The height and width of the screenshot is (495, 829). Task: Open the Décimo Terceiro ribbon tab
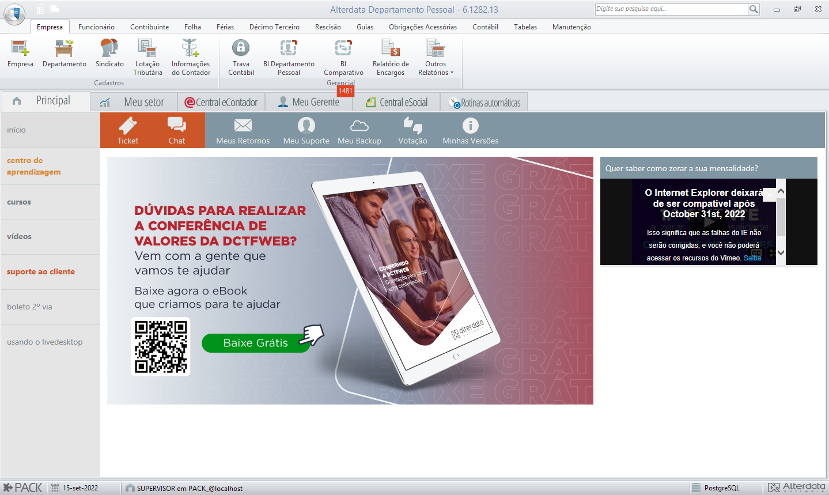274,27
